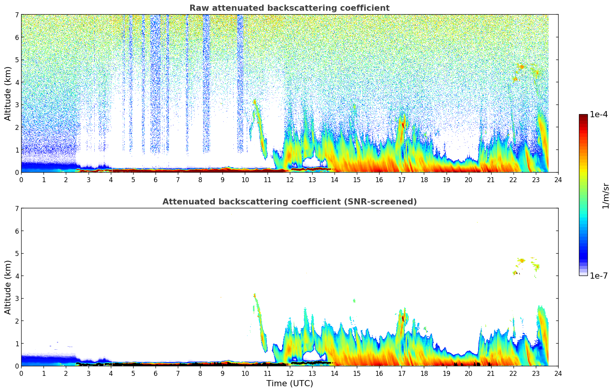Click the dark red spot near 17 UTC in top plot

[x=403, y=125]
